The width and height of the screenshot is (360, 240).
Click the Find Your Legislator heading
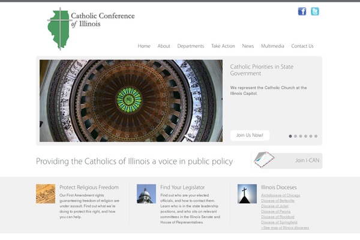click(182, 187)
